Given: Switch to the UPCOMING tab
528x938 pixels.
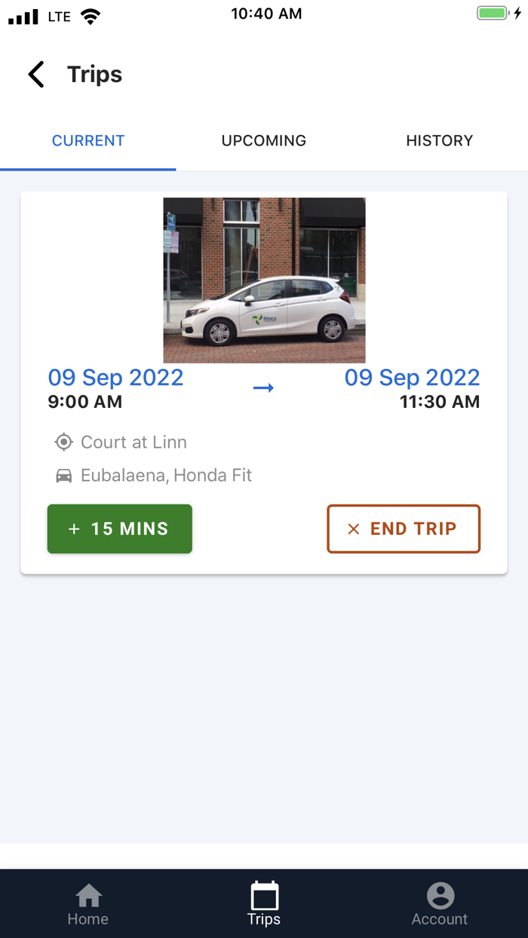Looking at the screenshot, I should coord(263,140).
